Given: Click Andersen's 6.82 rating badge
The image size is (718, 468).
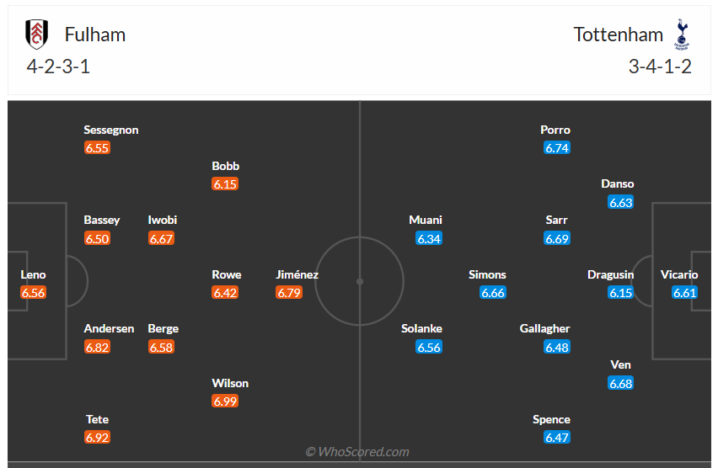Looking at the screenshot, I should coord(97,347).
